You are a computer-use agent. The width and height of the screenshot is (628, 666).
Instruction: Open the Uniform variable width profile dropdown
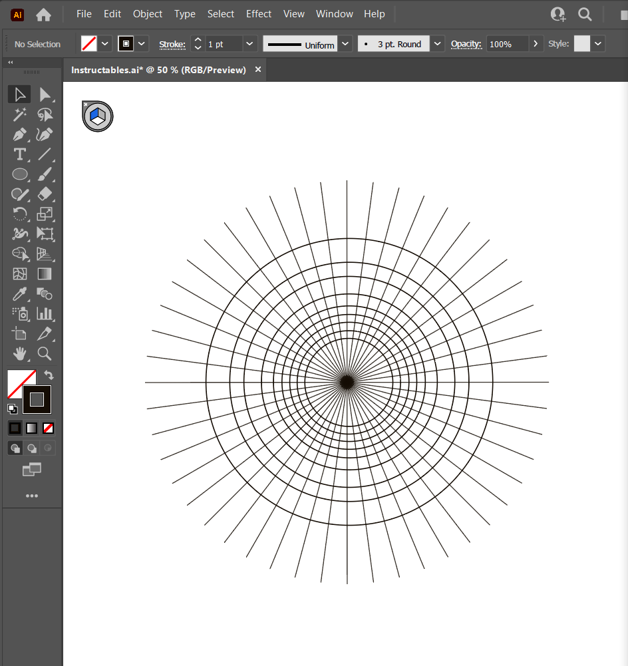[x=345, y=44]
